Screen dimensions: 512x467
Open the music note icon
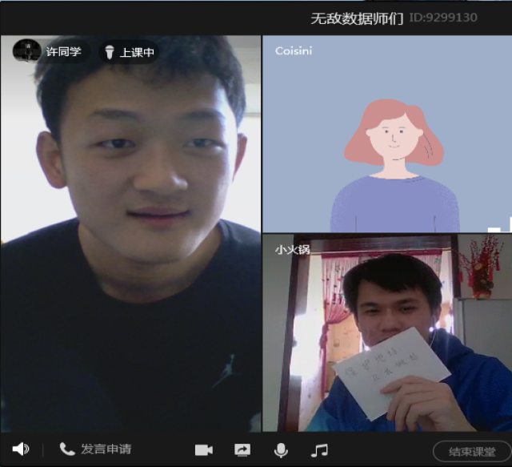319,450
